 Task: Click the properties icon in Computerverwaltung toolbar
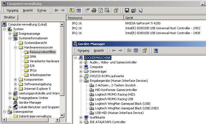pos(87,10)
